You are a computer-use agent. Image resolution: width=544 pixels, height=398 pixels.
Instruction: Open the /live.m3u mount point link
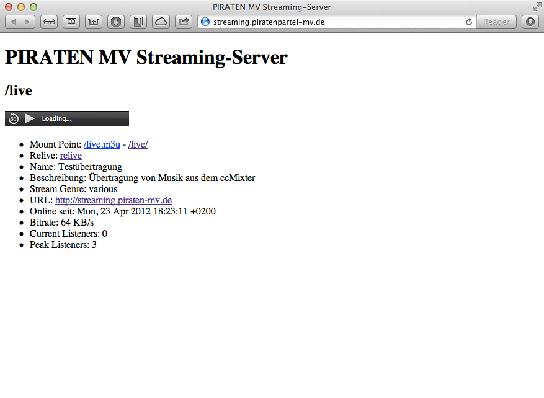click(x=102, y=144)
